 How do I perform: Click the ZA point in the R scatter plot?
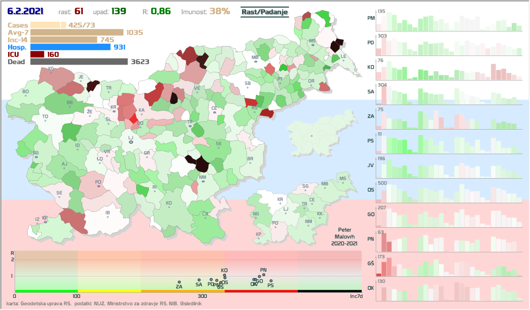point(179,282)
